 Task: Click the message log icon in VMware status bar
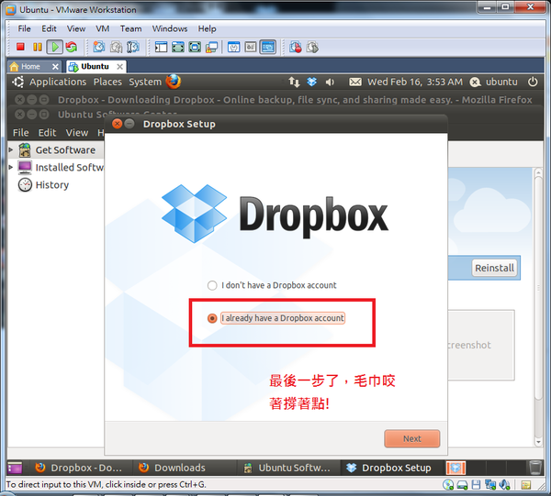pyautogui.click(x=525, y=485)
